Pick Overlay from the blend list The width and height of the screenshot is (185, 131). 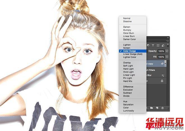pyautogui.click(x=127, y=63)
